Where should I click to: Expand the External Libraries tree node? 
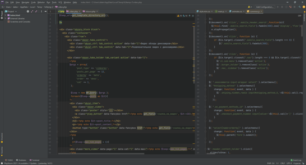pyautogui.click(x=5, y=19)
